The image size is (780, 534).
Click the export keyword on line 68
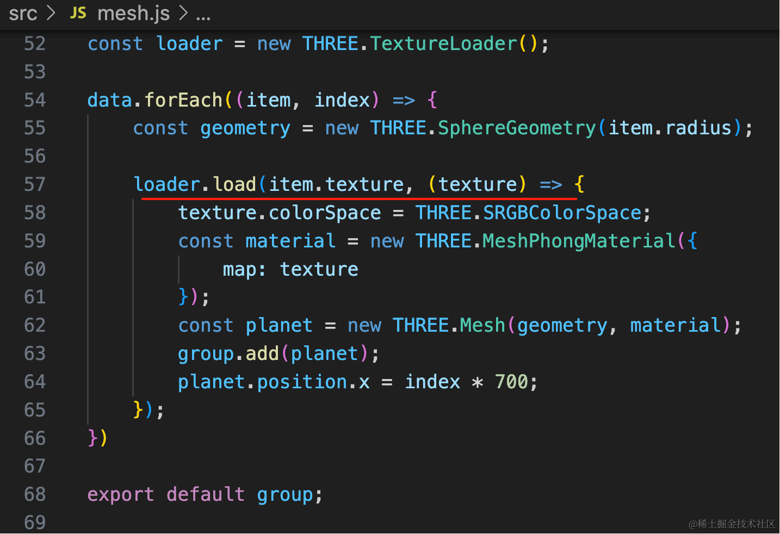(121, 494)
